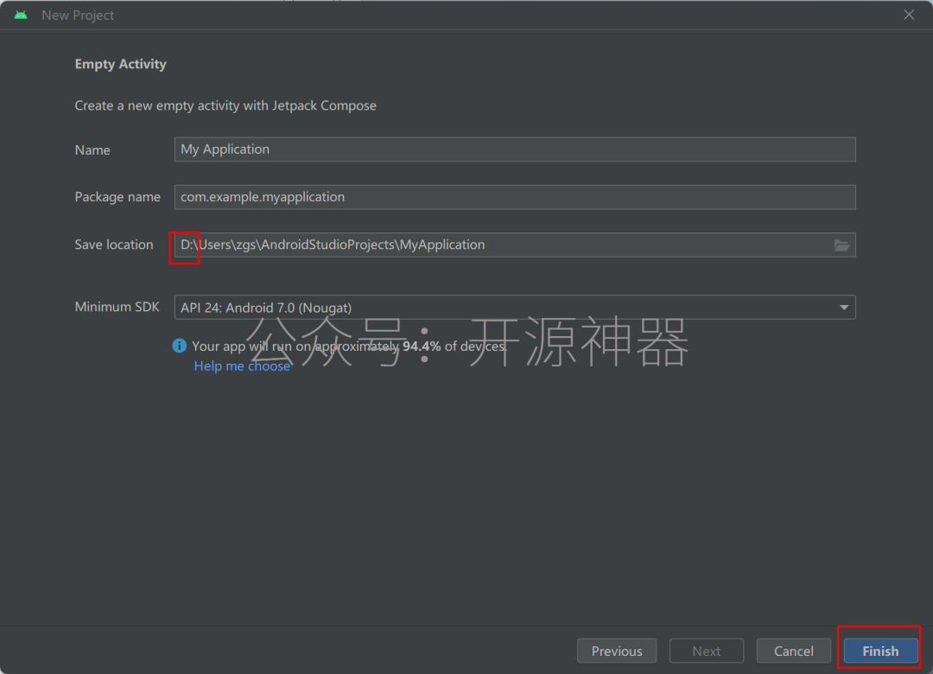This screenshot has width=933, height=674.
Task: Click the folder browse icon in Save location
Action: [x=841, y=245]
